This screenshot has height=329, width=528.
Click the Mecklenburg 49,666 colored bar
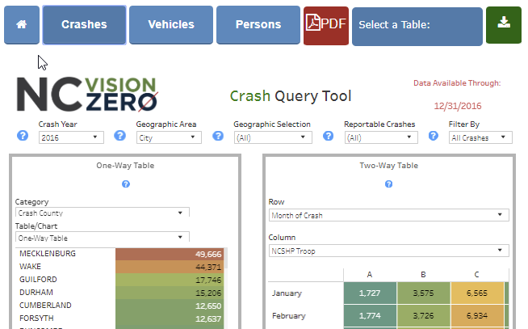[170, 254]
